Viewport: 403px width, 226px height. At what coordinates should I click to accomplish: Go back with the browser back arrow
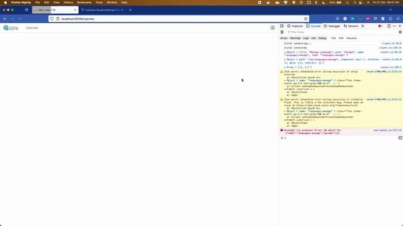pyautogui.click(x=5, y=19)
